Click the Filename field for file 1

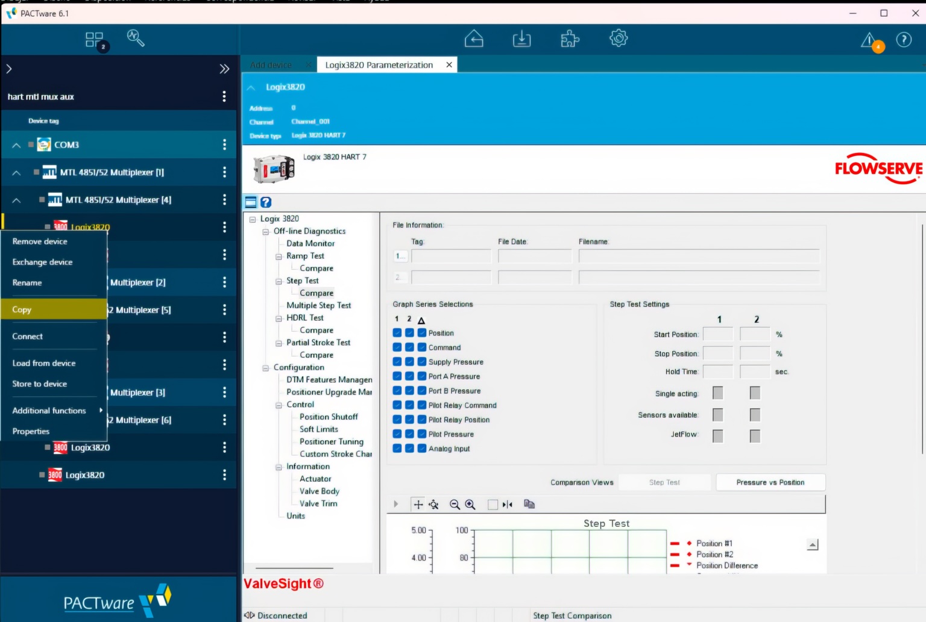tap(699, 256)
